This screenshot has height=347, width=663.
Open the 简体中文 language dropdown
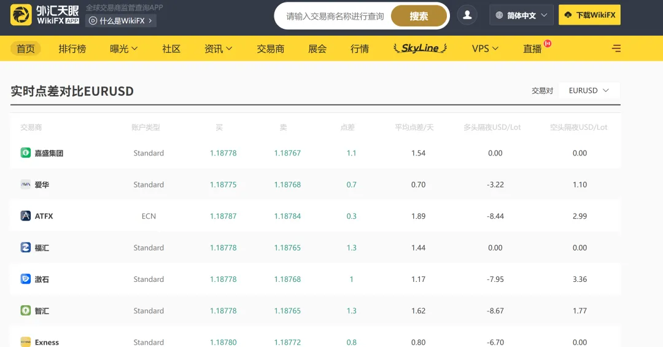pyautogui.click(x=521, y=15)
